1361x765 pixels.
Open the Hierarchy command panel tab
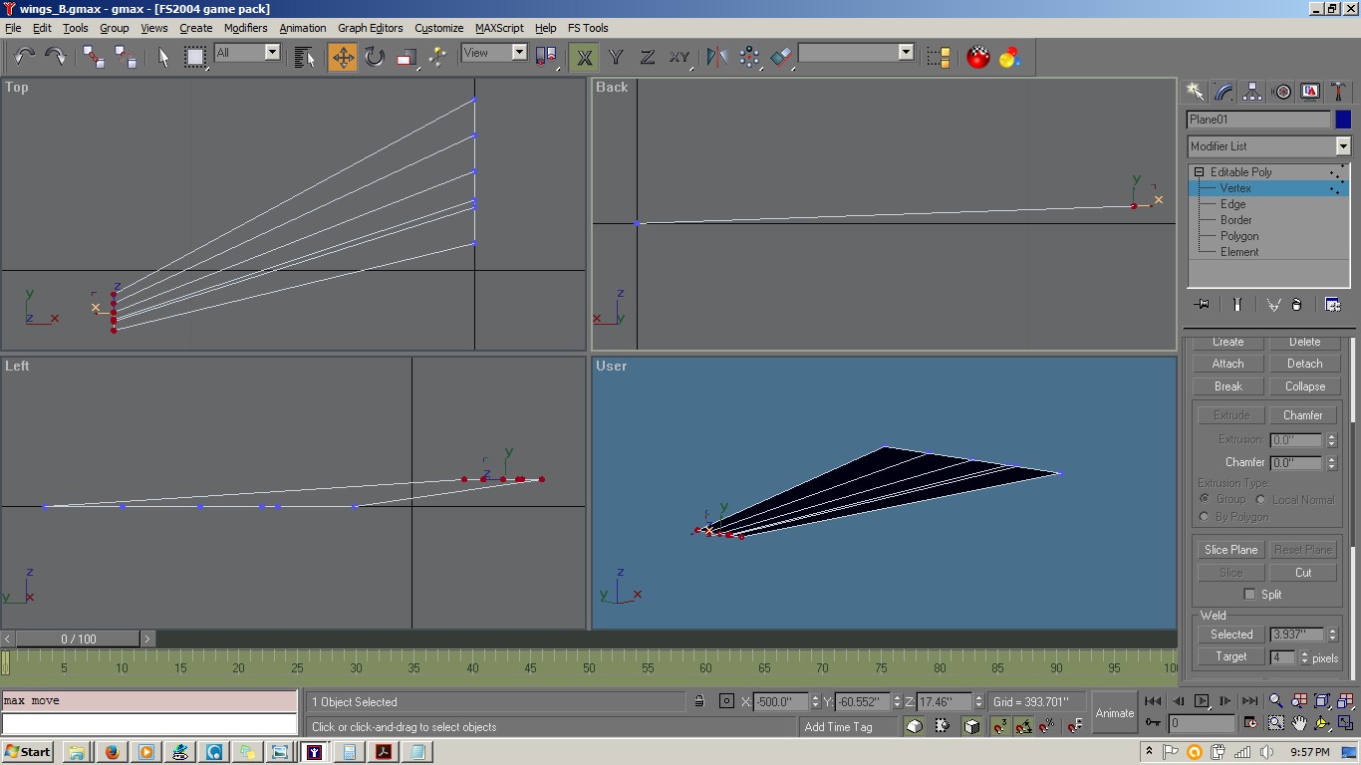1252,92
